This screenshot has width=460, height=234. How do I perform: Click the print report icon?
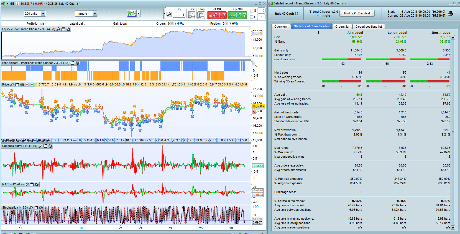[x=450, y=14]
